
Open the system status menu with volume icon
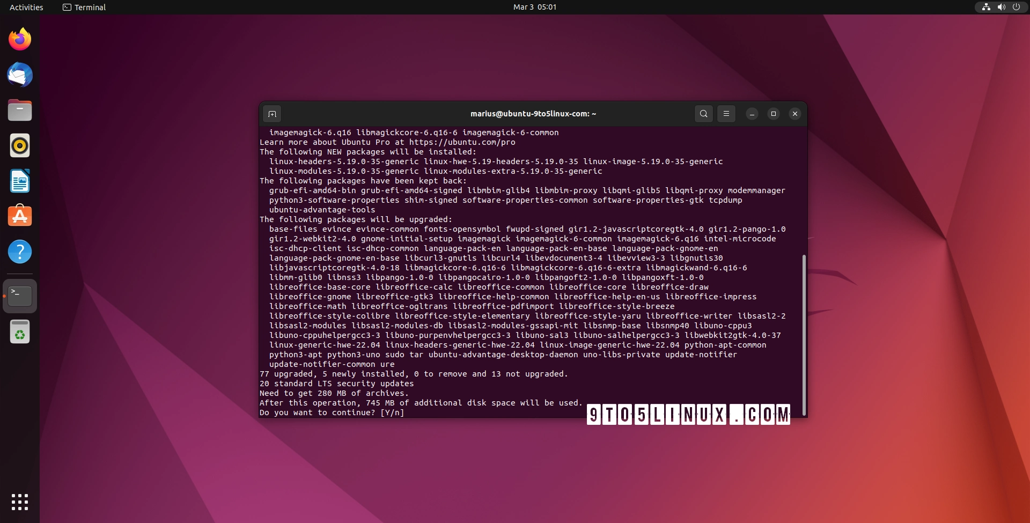[x=1001, y=7]
